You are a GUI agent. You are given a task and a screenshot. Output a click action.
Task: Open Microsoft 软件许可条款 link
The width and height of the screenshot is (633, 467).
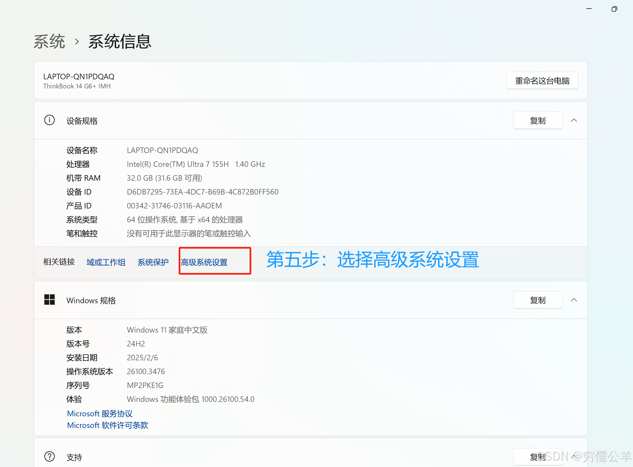[107, 425]
